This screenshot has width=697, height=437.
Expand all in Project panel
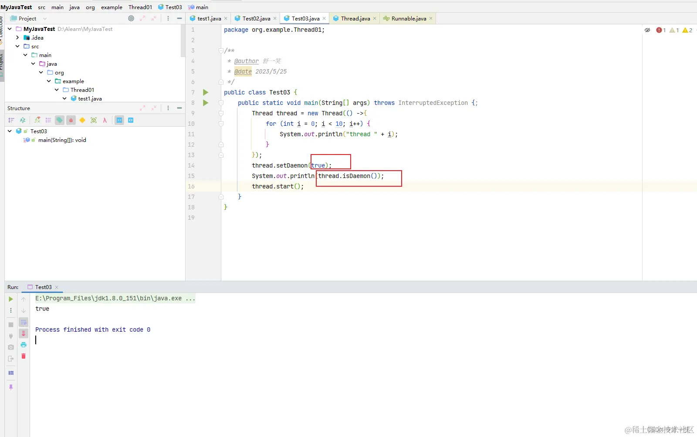pyautogui.click(x=142, y=18)
